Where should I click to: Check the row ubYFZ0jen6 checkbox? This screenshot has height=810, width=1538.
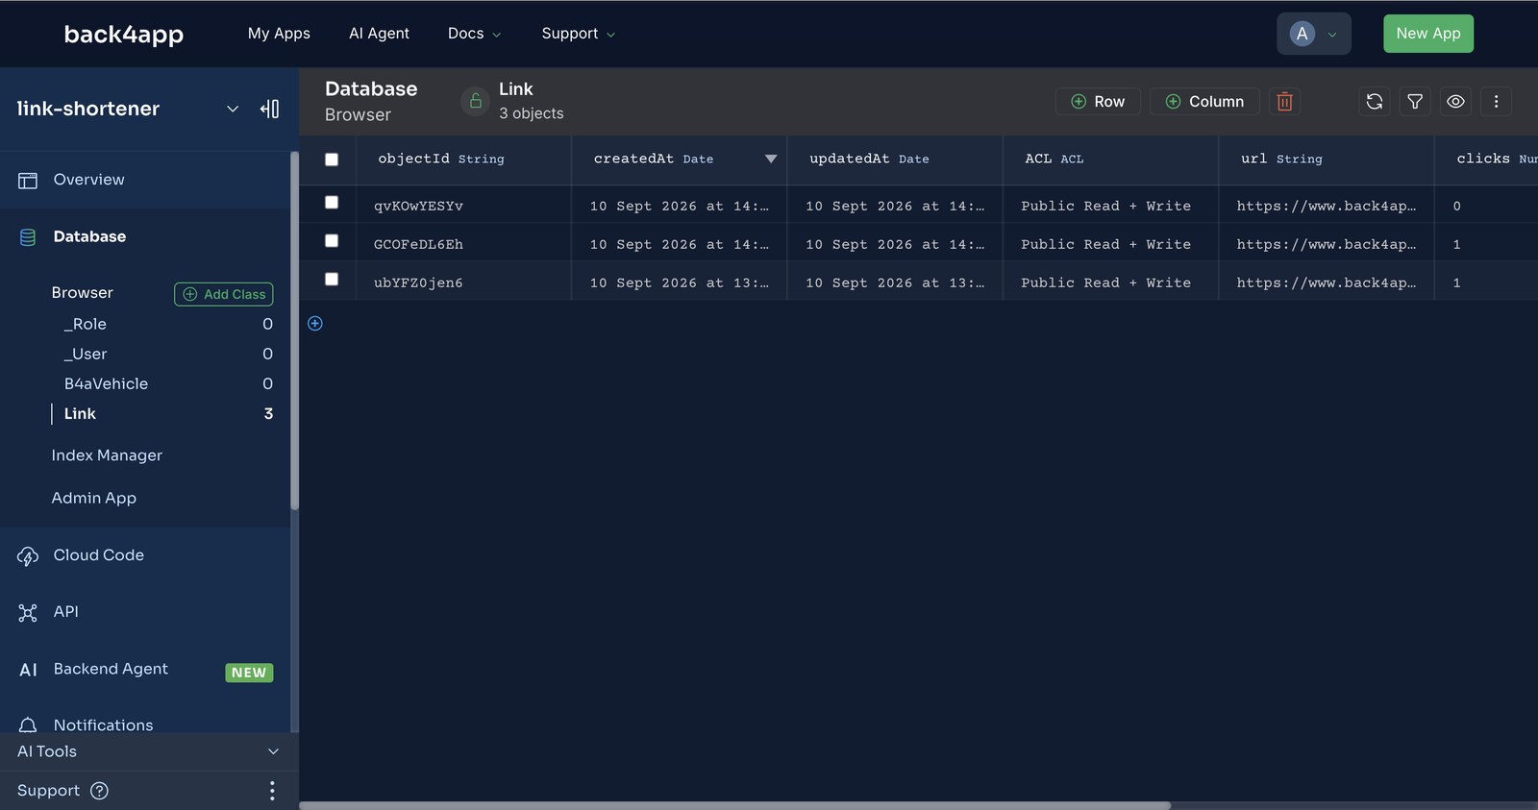[332, 279]
